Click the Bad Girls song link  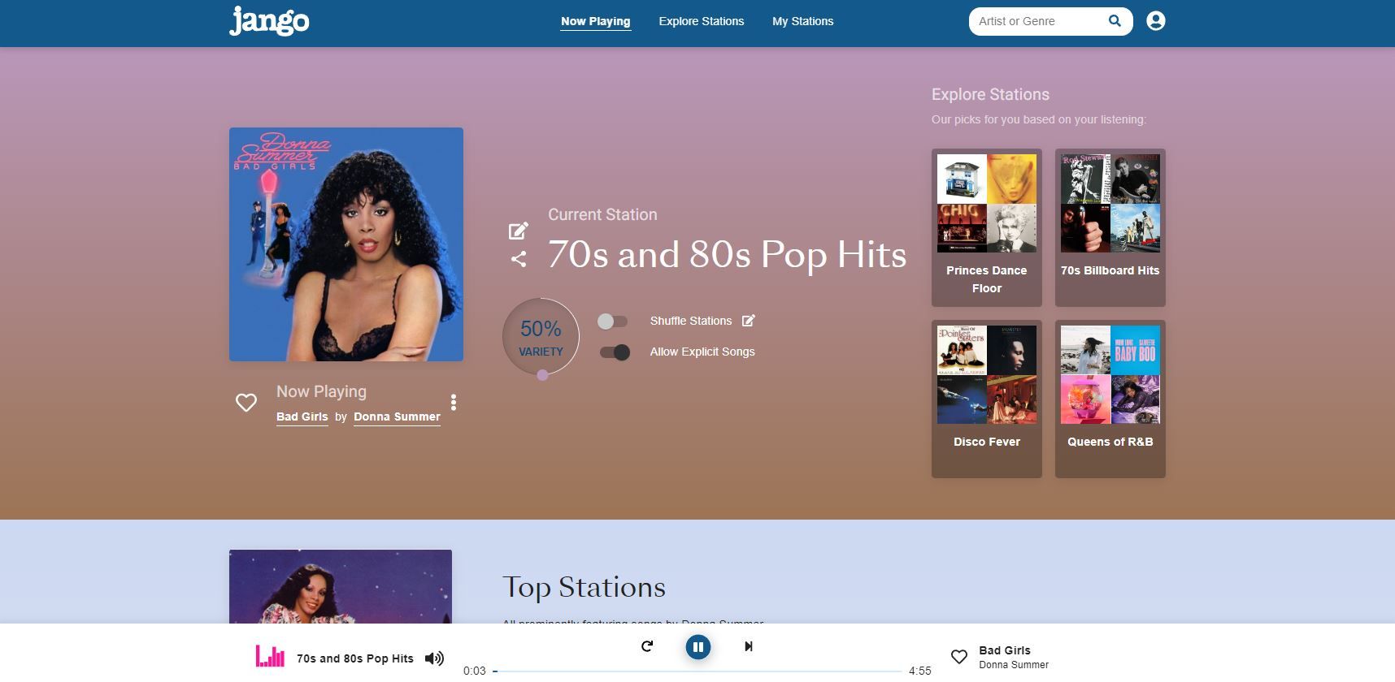click(302, 417)
